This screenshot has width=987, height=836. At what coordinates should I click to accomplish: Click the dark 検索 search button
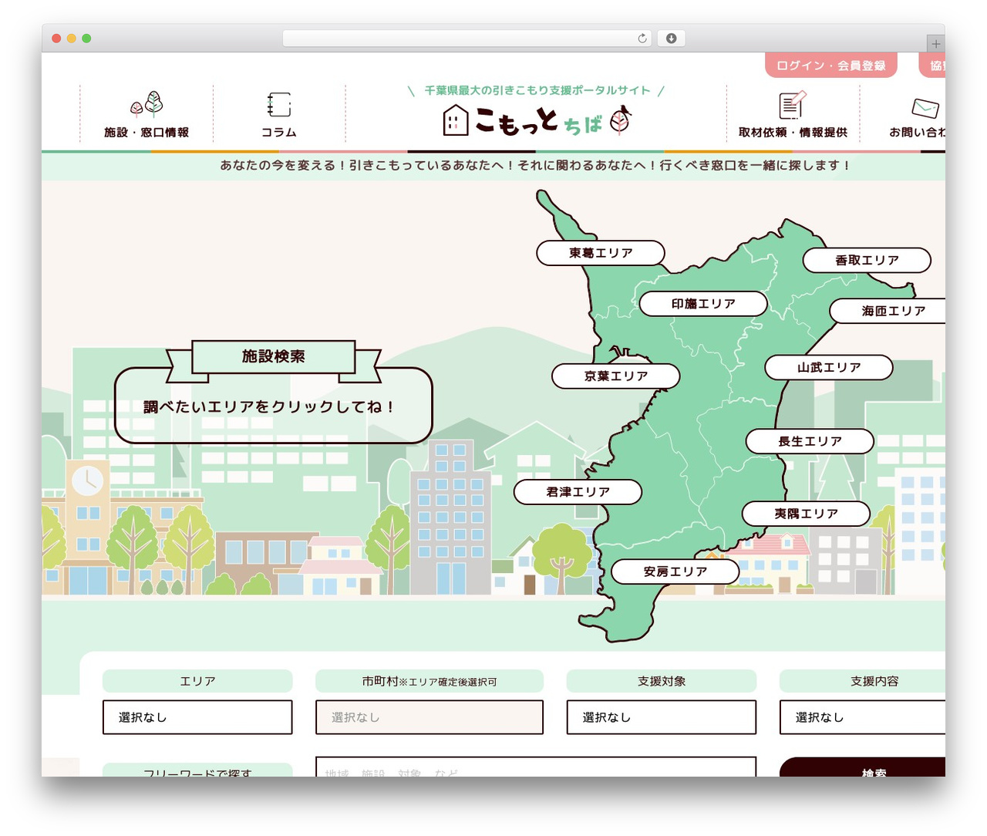(862, 767)
